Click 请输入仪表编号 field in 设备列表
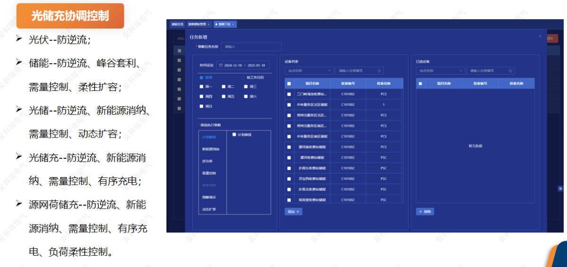The image size is (567, 267). (x=359, y=71)
